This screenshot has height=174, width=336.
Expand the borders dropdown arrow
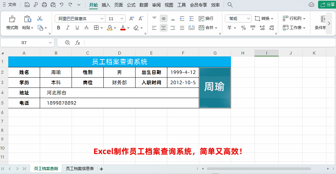[102, 28]
